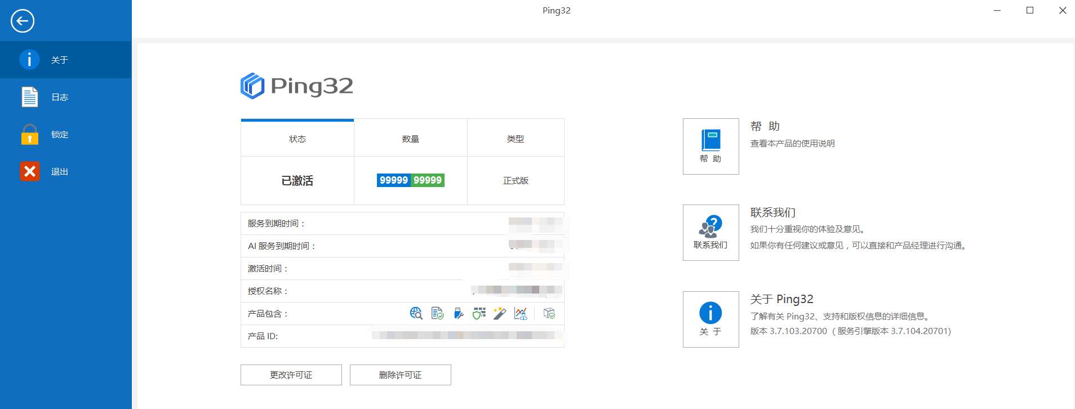Image resolution: width=1075 pixels, height=409 pixels.
Task: Open the 关于 info icon tile
Action: coord(711,319)
